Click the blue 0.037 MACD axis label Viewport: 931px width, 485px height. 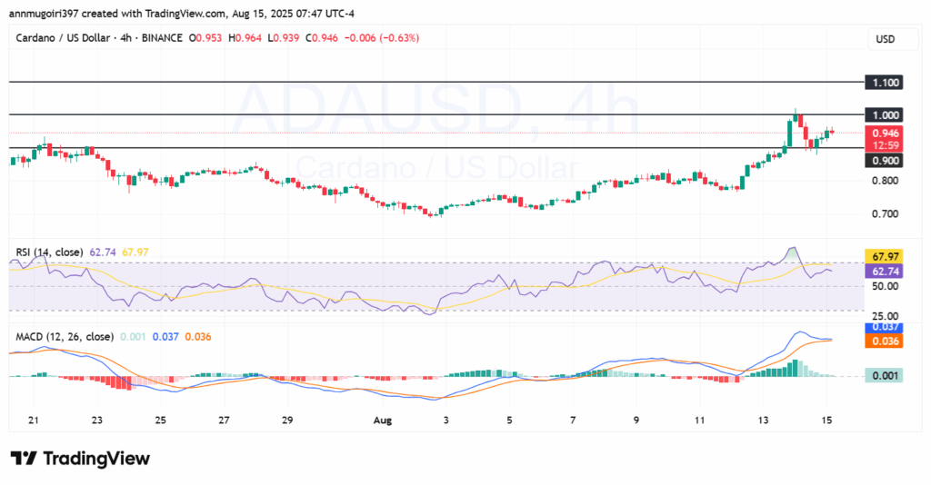[885, 327]
